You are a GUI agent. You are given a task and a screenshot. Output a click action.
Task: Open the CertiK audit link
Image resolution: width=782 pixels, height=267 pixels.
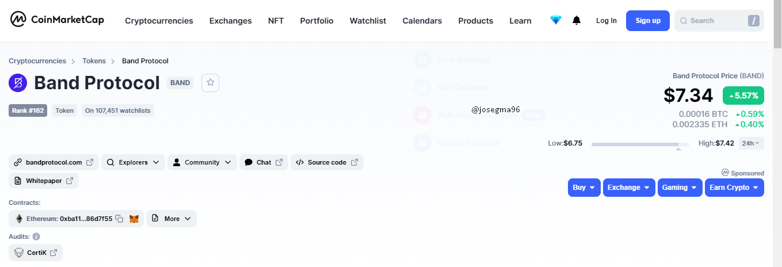click(36, 253)
